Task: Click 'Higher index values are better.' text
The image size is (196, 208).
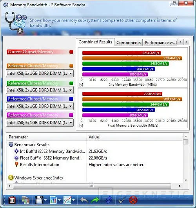Action: [x=116, y=165]
